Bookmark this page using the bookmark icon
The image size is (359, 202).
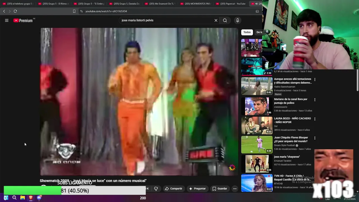click(x=74, y=11)
